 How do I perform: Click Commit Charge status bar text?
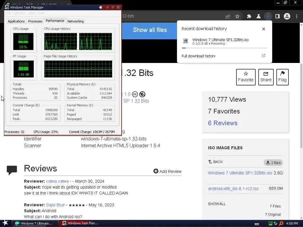(x=92, y=132)
